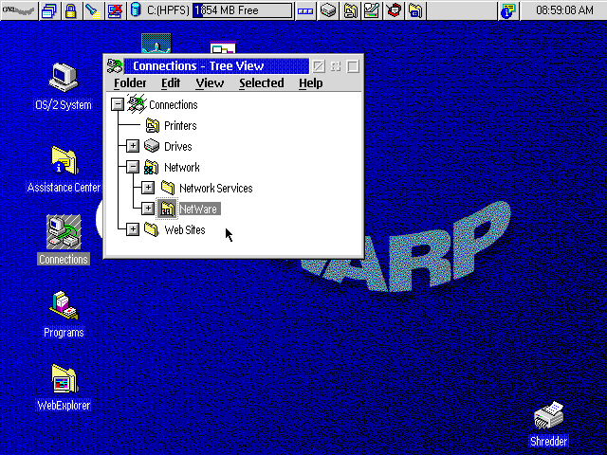The height and width of the screenshot is (455, 607).
Task: Open the system menu icon in the Connections title bar
Action: click(115, 66)
